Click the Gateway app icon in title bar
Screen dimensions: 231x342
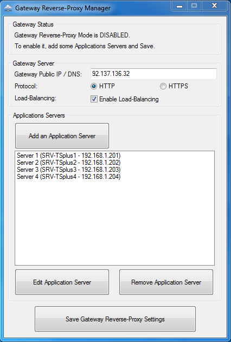[x=8, y=8]
